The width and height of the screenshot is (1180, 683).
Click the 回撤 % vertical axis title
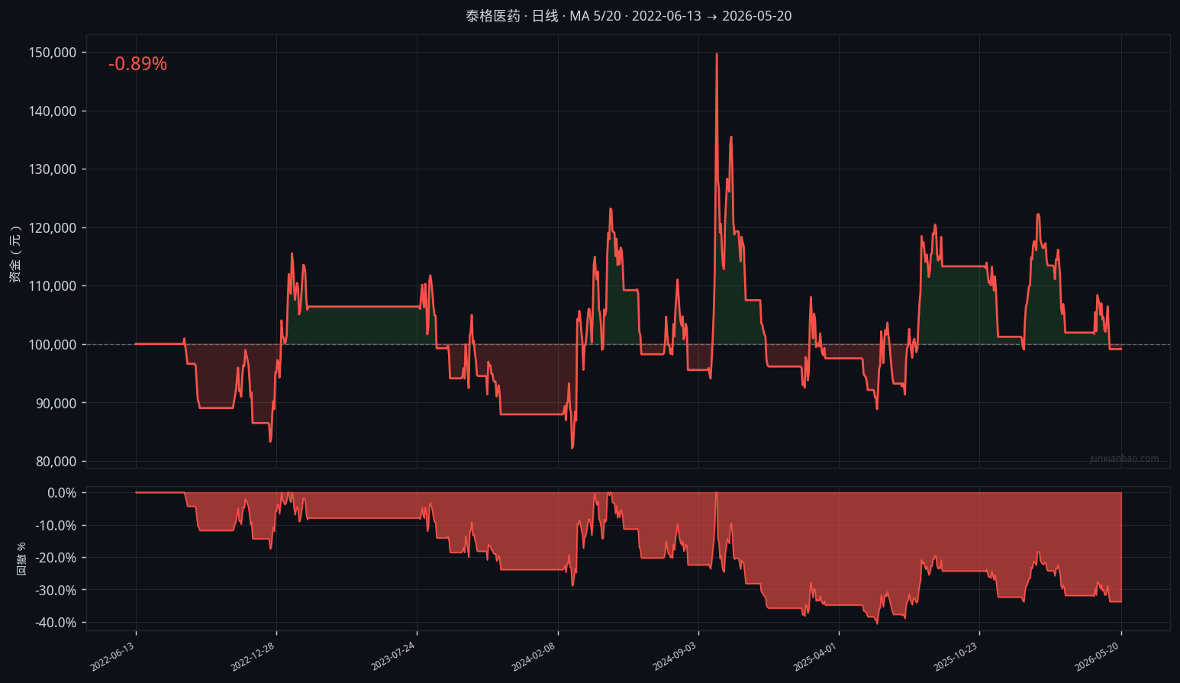pos(21,559)
